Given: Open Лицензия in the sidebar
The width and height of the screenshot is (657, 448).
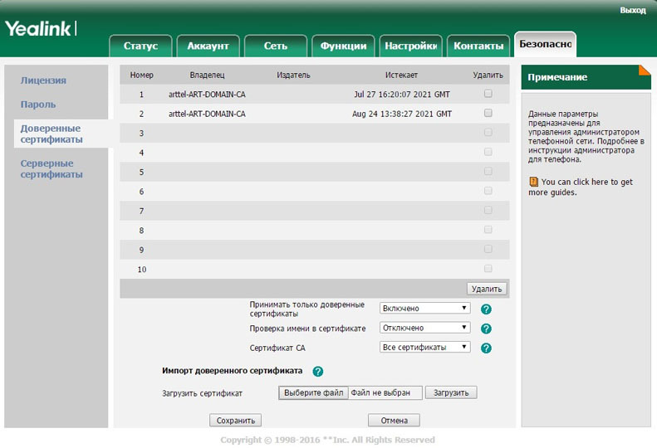Looking at the screenshot, I should [x=43, y=80].
